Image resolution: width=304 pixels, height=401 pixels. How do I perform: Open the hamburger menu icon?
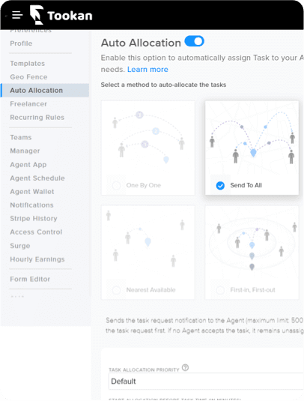click(17, 15)
